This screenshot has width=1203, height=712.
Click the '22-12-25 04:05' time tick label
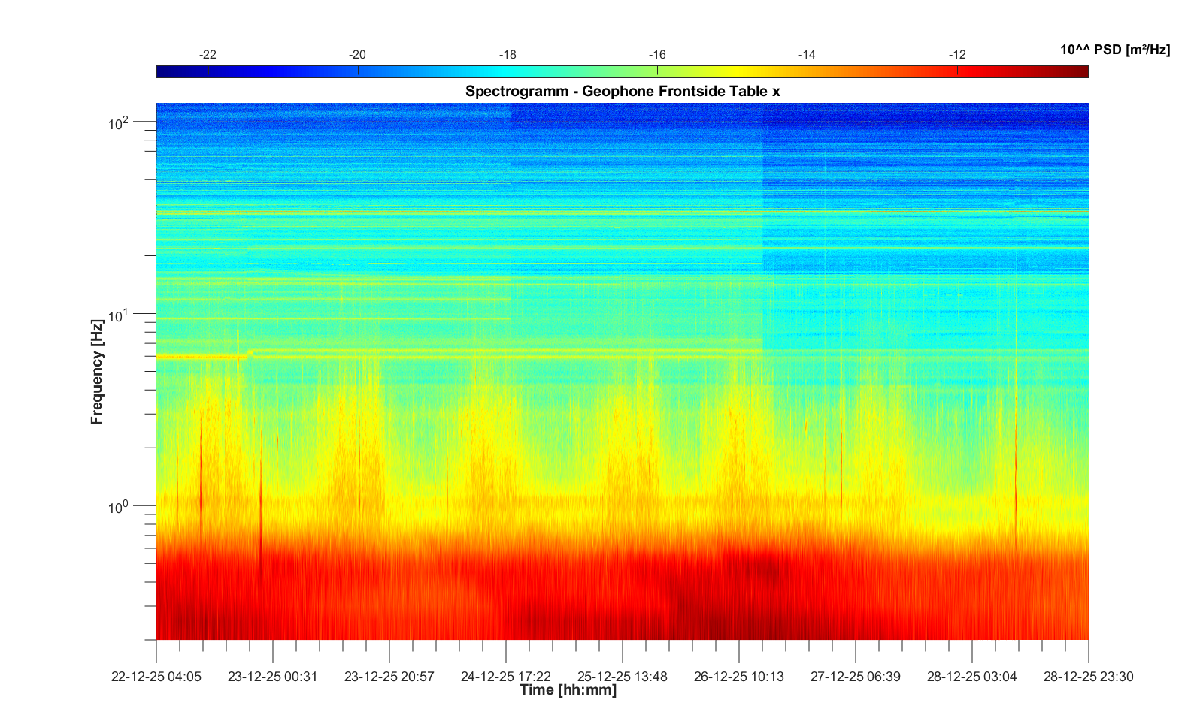tap(156, 677)
